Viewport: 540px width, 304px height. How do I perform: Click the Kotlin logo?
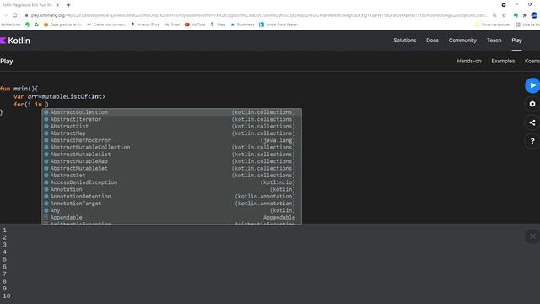[15, 41]
